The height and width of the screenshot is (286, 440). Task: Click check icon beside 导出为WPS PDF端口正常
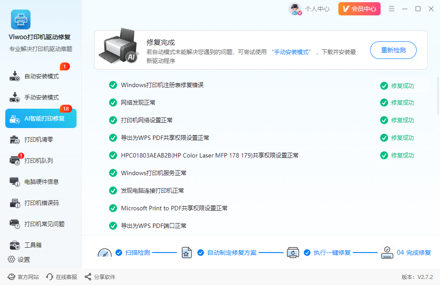tap(113, 226)
